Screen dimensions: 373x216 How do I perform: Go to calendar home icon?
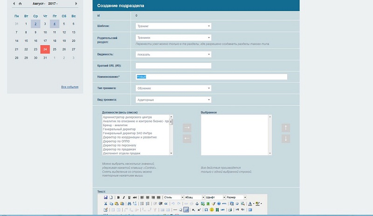point(20,3)
